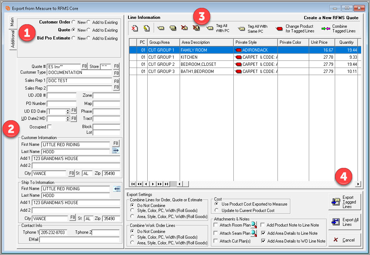Jump to first record in grid navigator
This screenshot has height=255, width=370.
[x=133, y=184]
